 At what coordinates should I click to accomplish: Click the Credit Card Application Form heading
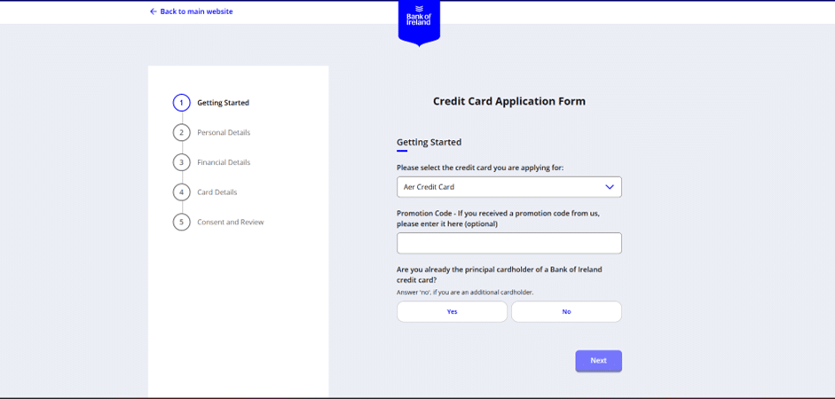pos(508,101)
